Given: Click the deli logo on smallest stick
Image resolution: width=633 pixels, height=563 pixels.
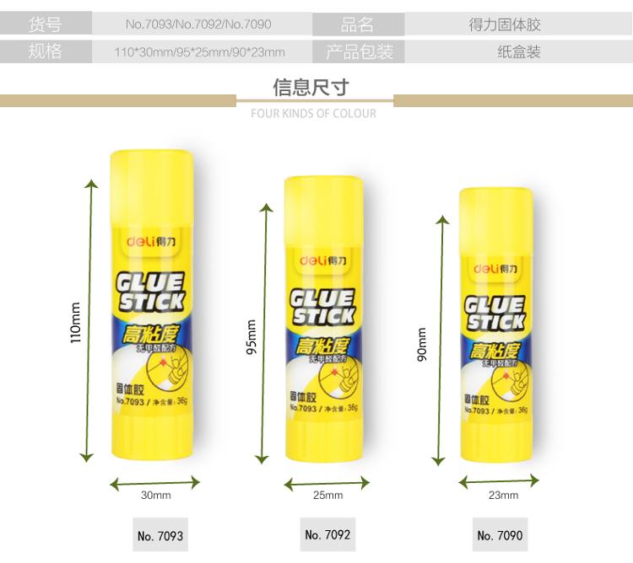Looking at the screenshot, I should (x=495, y=268).
